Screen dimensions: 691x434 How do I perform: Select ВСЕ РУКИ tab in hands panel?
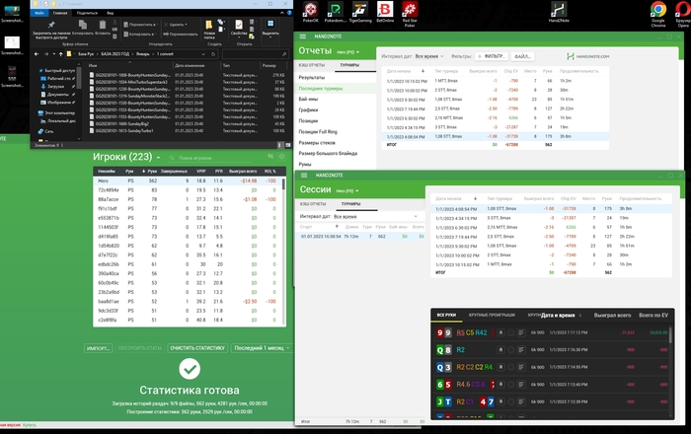(x=446, y=316)
